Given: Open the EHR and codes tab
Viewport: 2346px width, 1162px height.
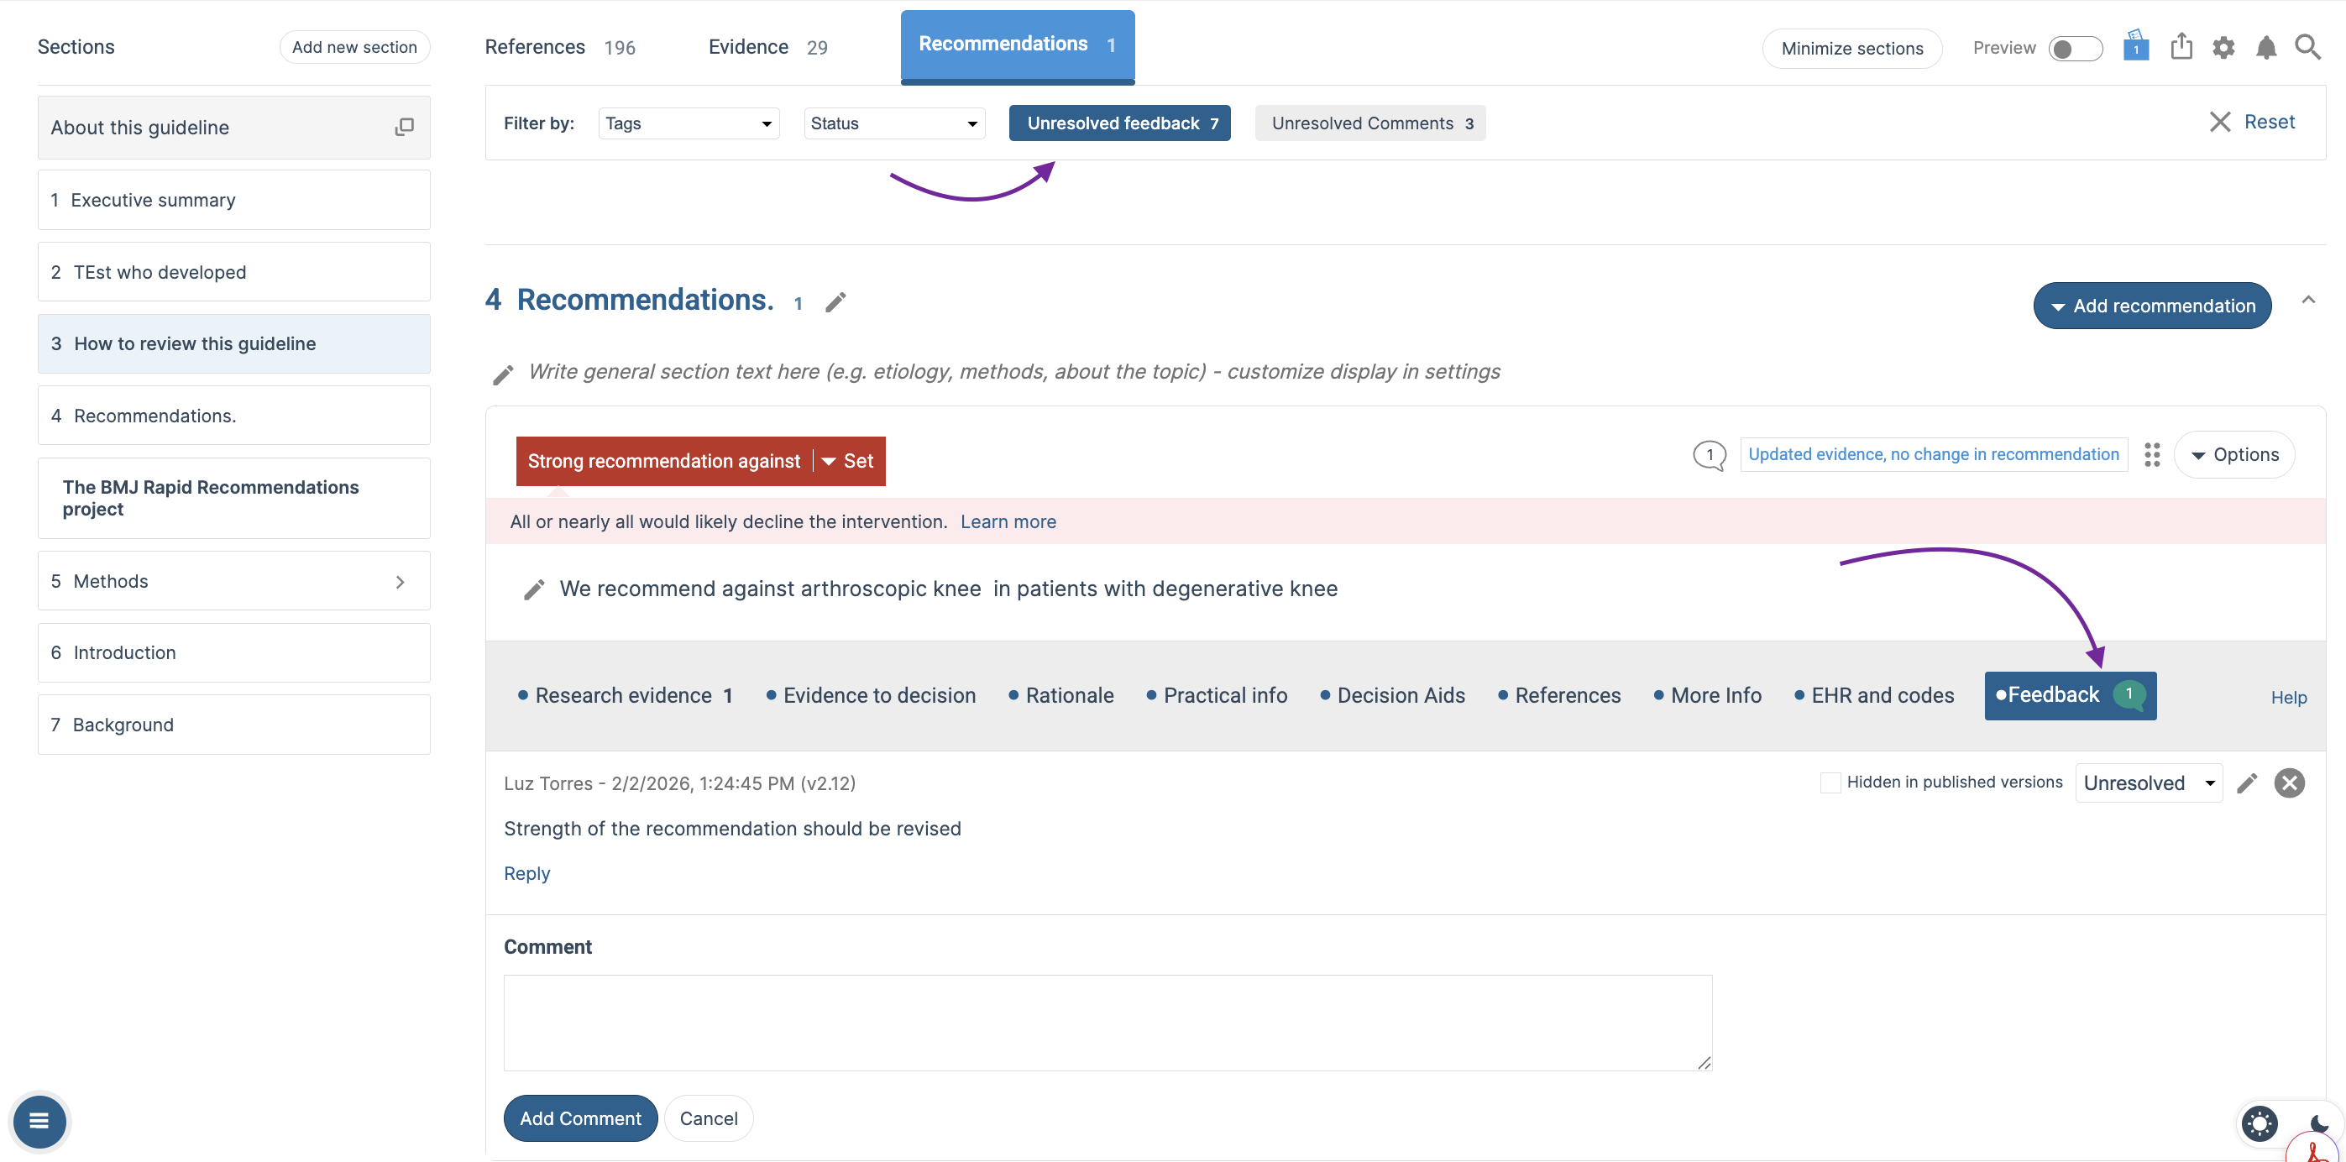Looking at the screenshot, I should point(1874,696).
